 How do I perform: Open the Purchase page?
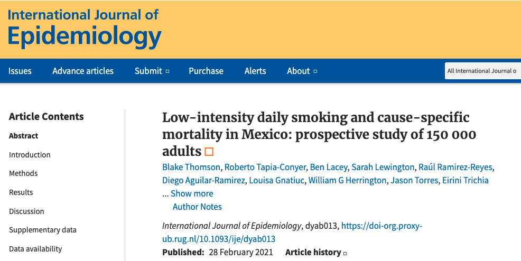click(206, 71)
